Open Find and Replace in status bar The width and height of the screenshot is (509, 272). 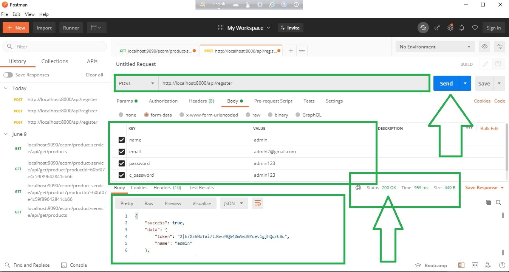28,265
